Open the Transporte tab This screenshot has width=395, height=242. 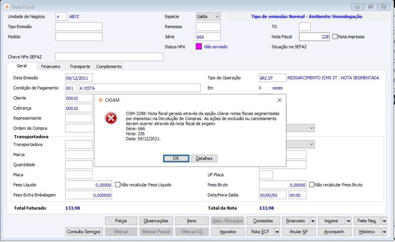[80, 67]
